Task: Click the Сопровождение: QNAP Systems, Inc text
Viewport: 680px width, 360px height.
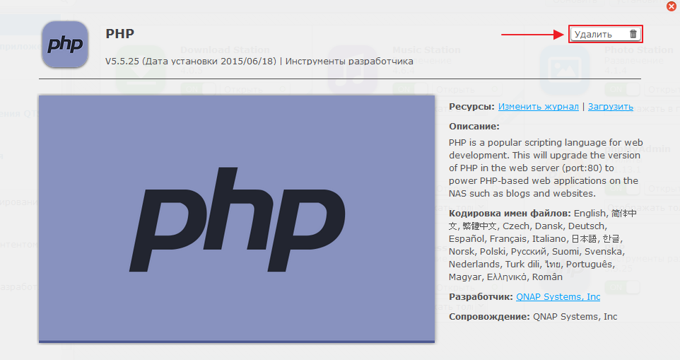Action: [533, 317]
